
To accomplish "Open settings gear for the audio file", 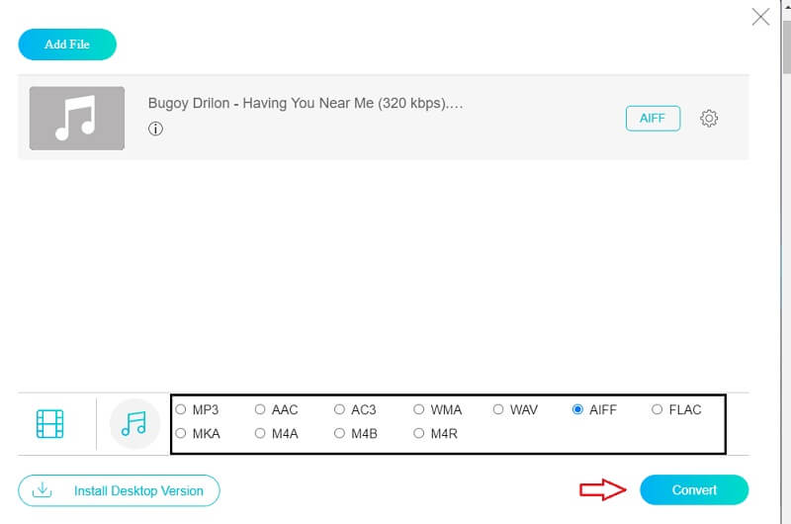I will (x=709, y=119).
